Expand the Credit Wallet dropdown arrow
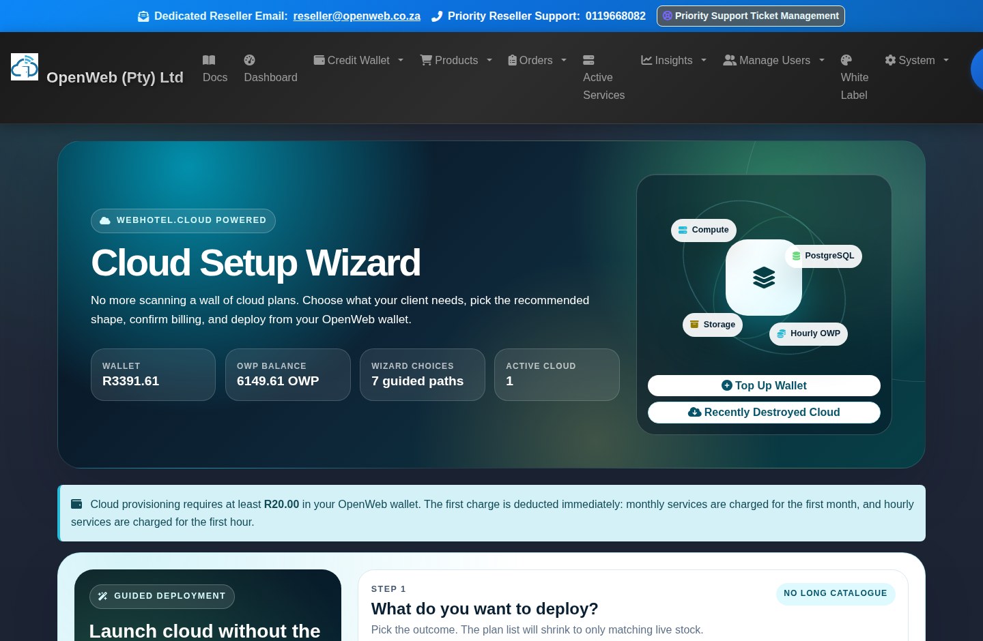 tap(401, 60)
